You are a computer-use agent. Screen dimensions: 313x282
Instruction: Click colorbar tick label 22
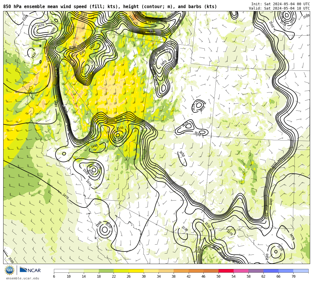tap(114, 276)
